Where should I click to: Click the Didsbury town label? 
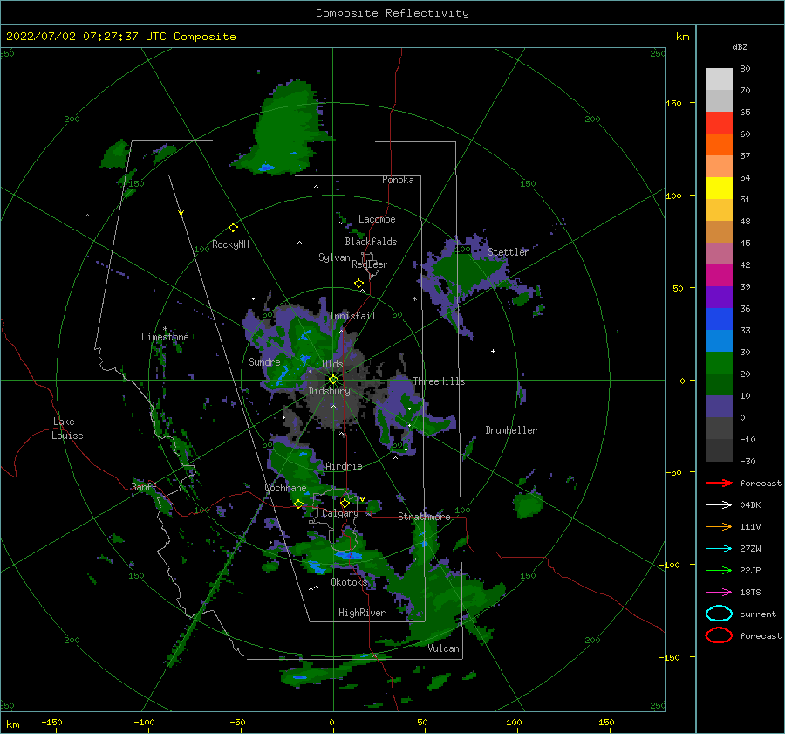(330, 391)
